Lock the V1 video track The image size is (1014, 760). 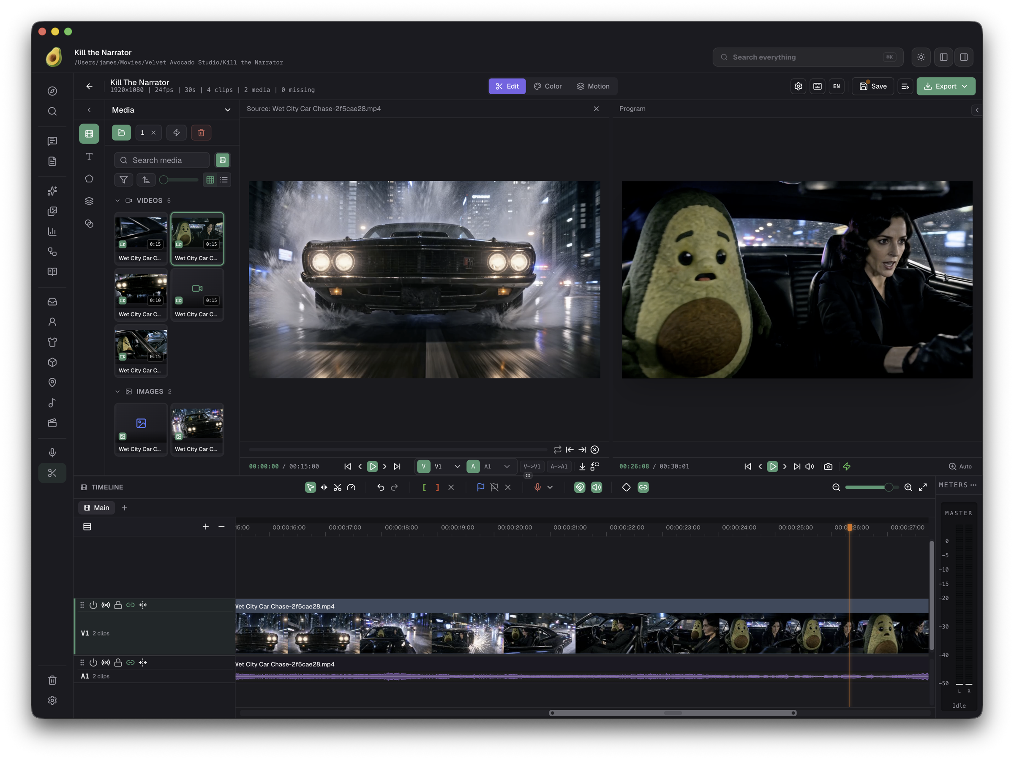pos(118,605)
